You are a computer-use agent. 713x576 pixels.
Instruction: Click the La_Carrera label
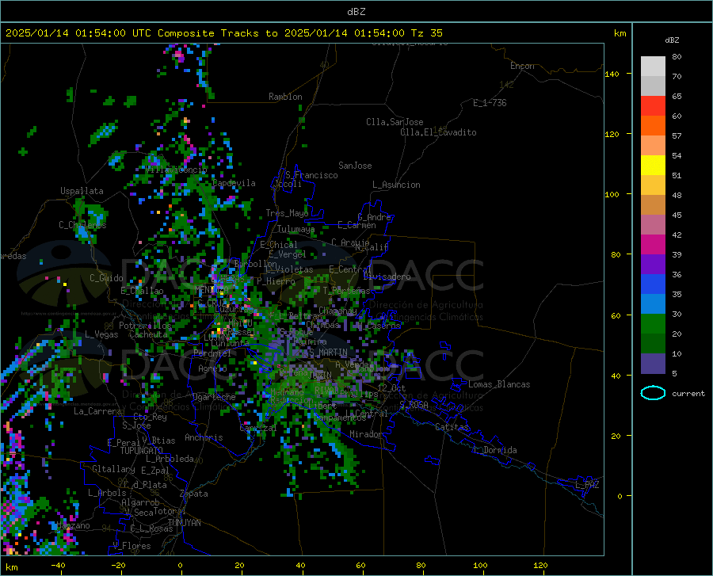pyautogui.click(x=97, y=411)
